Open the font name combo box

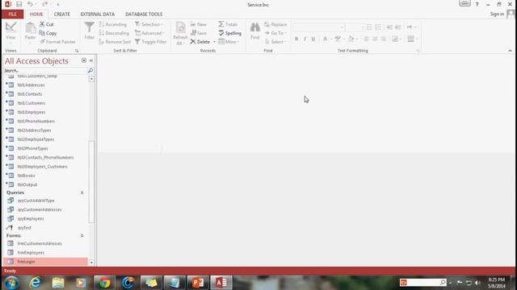pyautogui.click(x=318, y=27)
